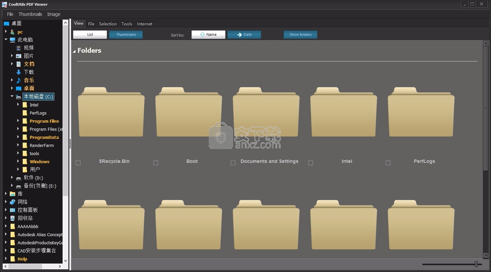Open the Image menu
The image size is (491, 272).
tap(54, 14)
